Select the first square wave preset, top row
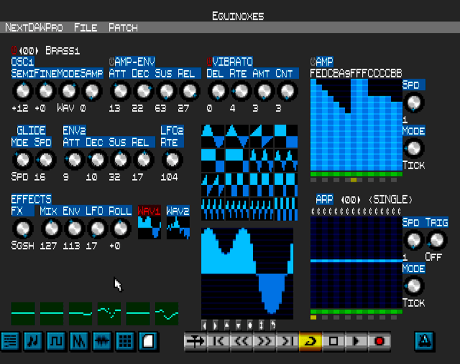This screenshot has height=364, width=460. [286, 136]
